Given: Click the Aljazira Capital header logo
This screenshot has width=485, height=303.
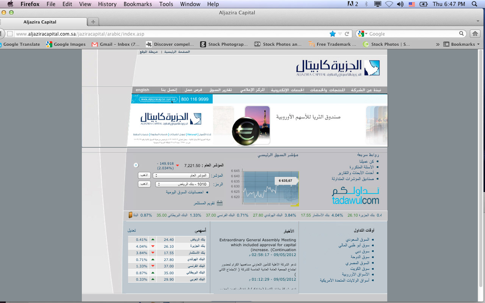Looking at the screenshot, I should click(338, 67).
